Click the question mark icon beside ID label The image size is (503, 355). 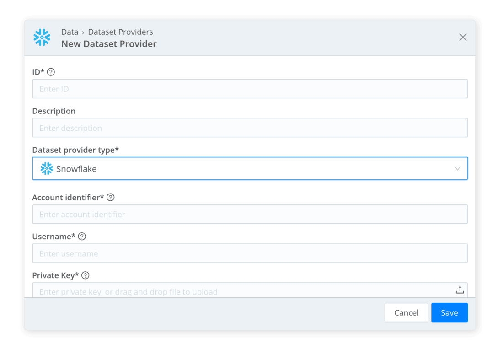[51, 72]
